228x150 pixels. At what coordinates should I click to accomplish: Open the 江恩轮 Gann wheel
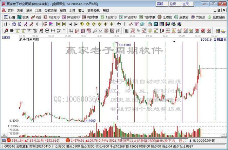click(165, 17)
